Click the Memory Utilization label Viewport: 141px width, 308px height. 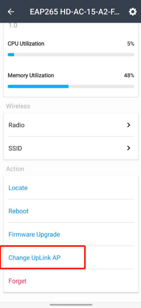pyautogui.click(x=31, y=75)
